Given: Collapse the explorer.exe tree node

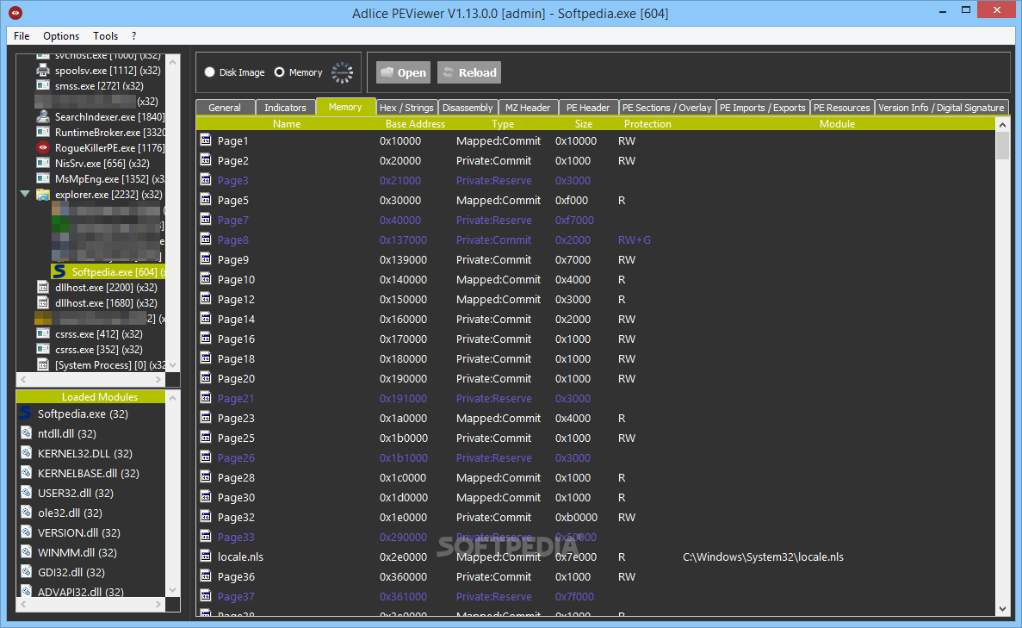Looking at the screenshot, I should click(x=25, y=194).
